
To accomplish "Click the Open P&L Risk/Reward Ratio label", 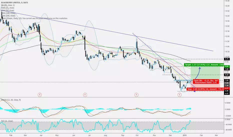I will pos(206,81).
